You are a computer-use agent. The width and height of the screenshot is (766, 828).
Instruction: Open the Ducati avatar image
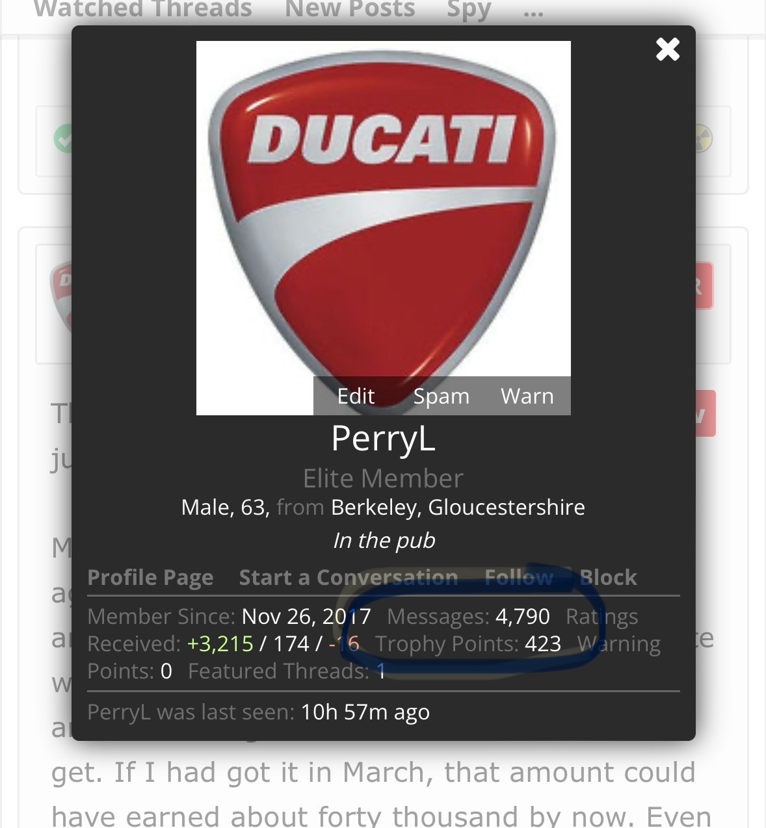pyautogui.click(x=383, y=227)
